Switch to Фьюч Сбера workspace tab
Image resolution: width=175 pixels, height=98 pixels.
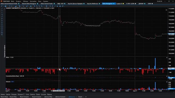point(4,97)
